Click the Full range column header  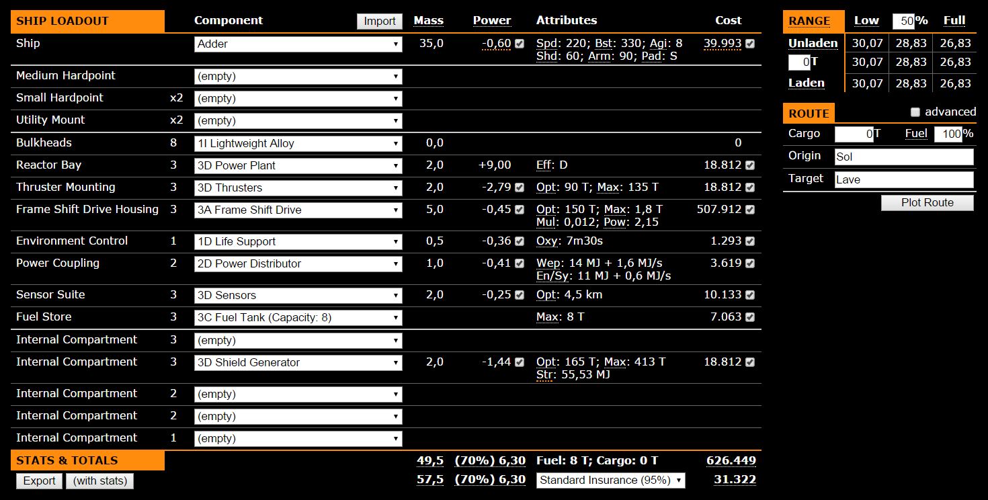[954, 21]
